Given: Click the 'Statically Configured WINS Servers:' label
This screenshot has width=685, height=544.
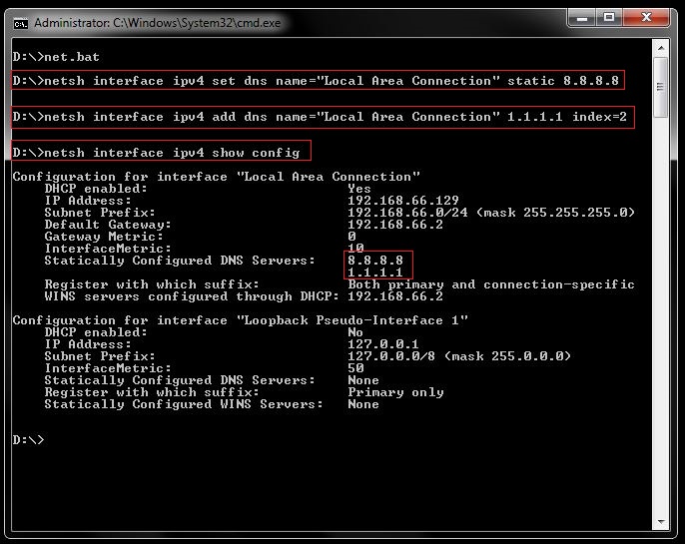Looking at the screenshot, I should [184, 404].
